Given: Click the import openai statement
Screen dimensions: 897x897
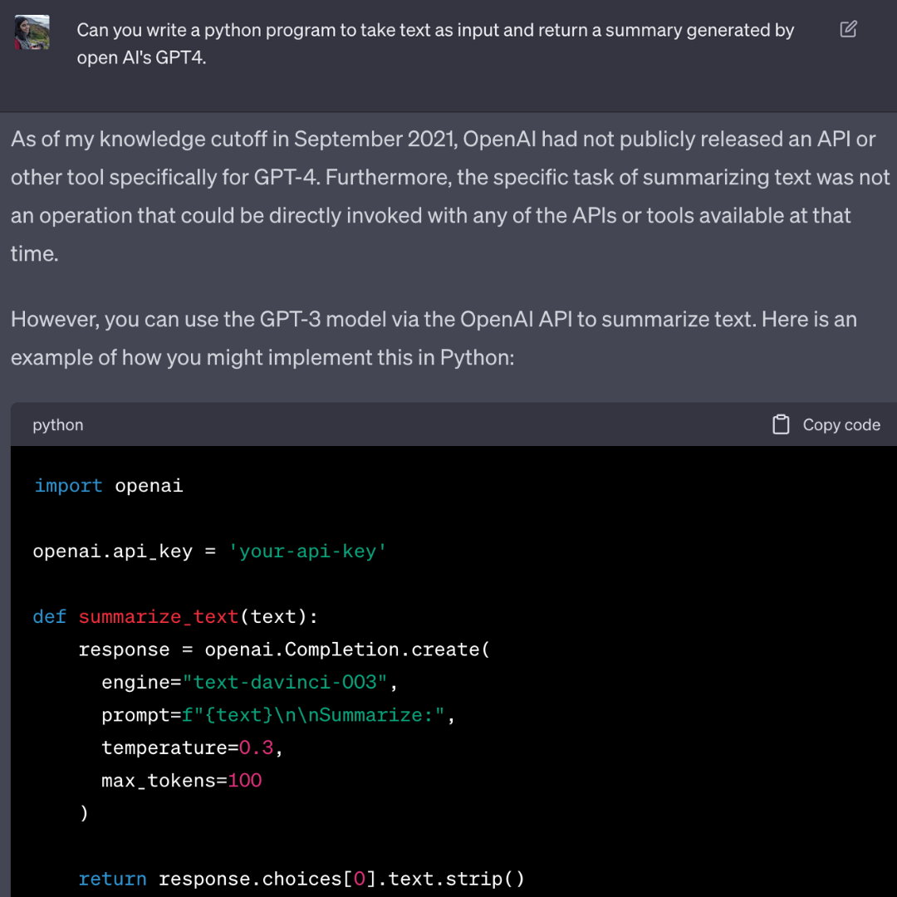Looking at the screenshot, I should pos(108,485).
